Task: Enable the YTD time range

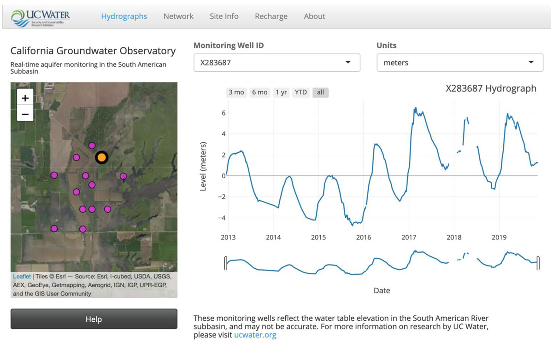Action: (x=300, y=92)
